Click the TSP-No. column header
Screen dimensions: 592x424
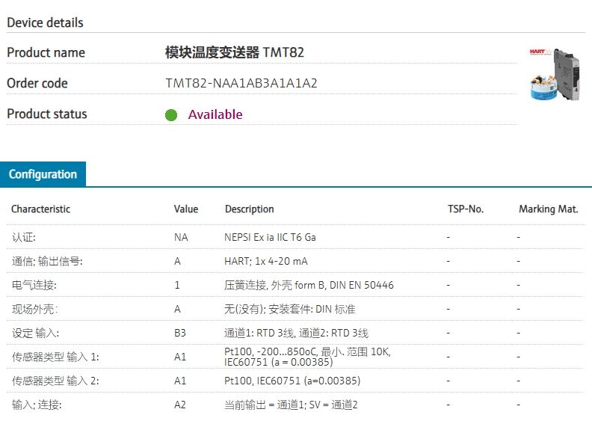click(x=466, y=209)
